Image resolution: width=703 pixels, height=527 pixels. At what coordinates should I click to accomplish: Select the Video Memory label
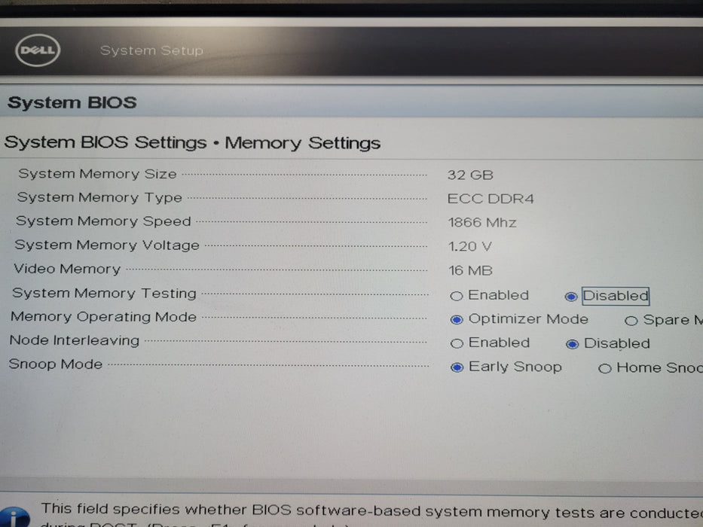[67, 269]
